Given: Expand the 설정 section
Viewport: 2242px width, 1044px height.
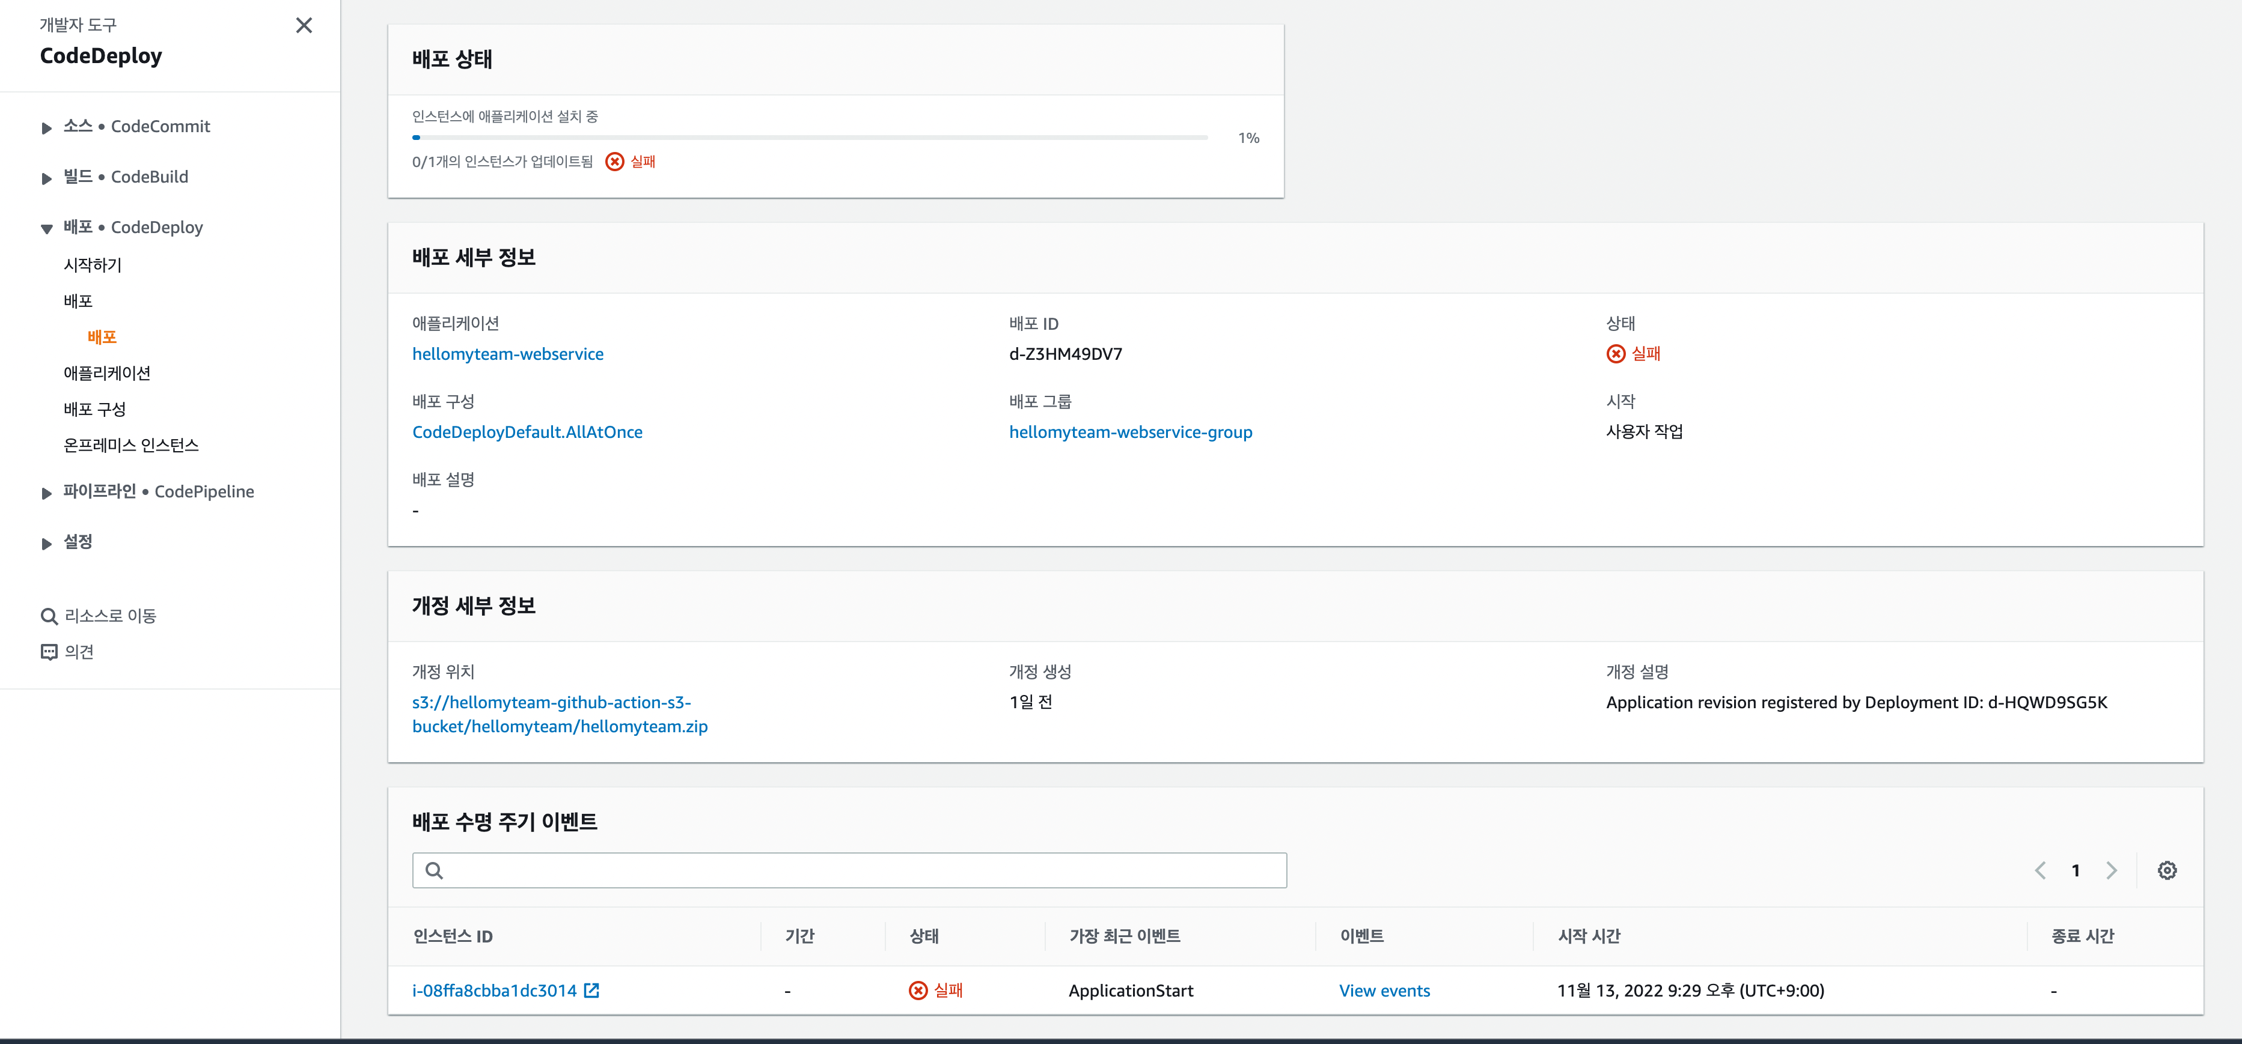Looking at the screenshot, I should coord(47,544).
